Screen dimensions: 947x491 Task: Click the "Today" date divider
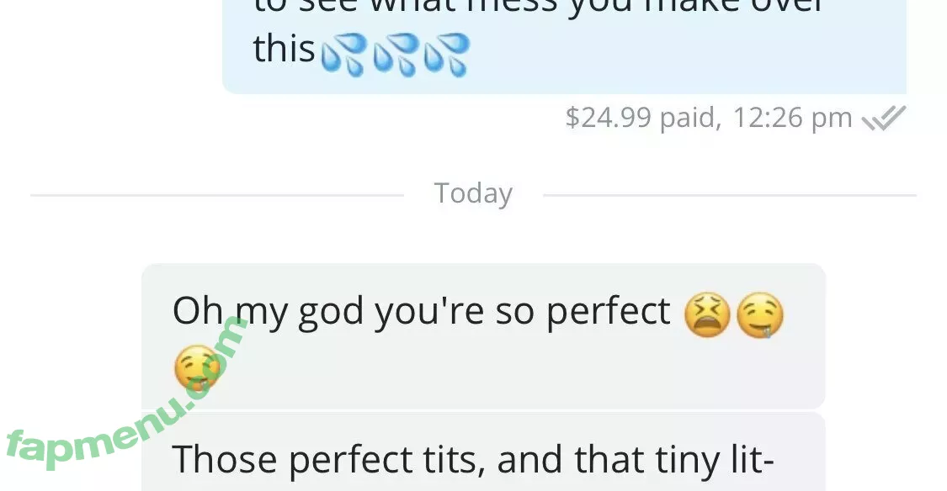tap(473, 193)
